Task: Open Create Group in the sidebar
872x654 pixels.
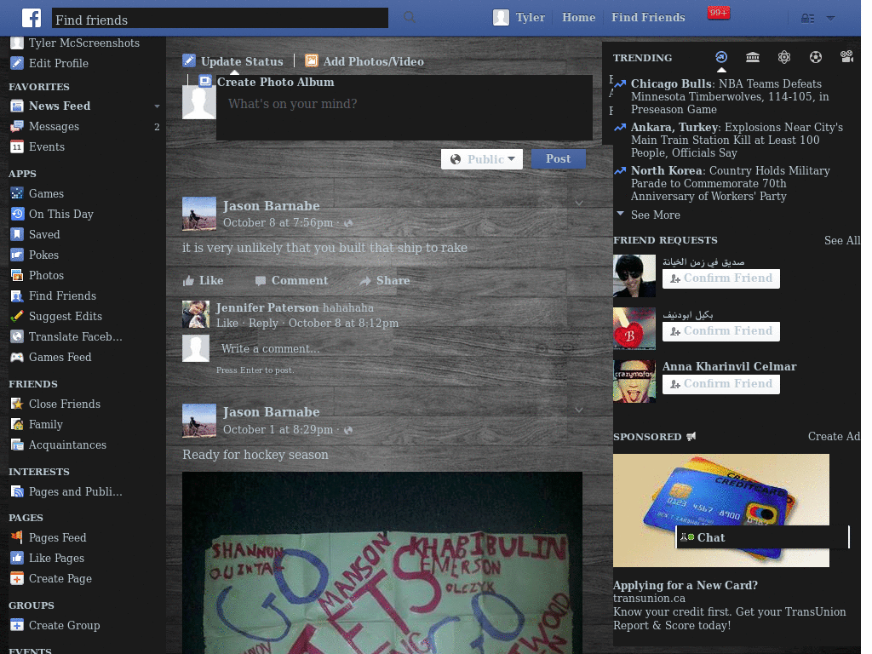Action: [x=65, y=626]
